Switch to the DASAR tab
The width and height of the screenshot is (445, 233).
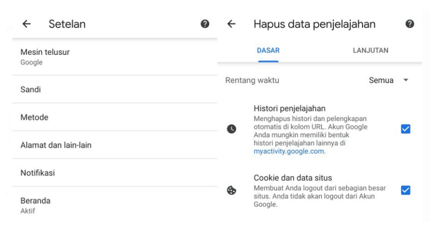(268, 50)
